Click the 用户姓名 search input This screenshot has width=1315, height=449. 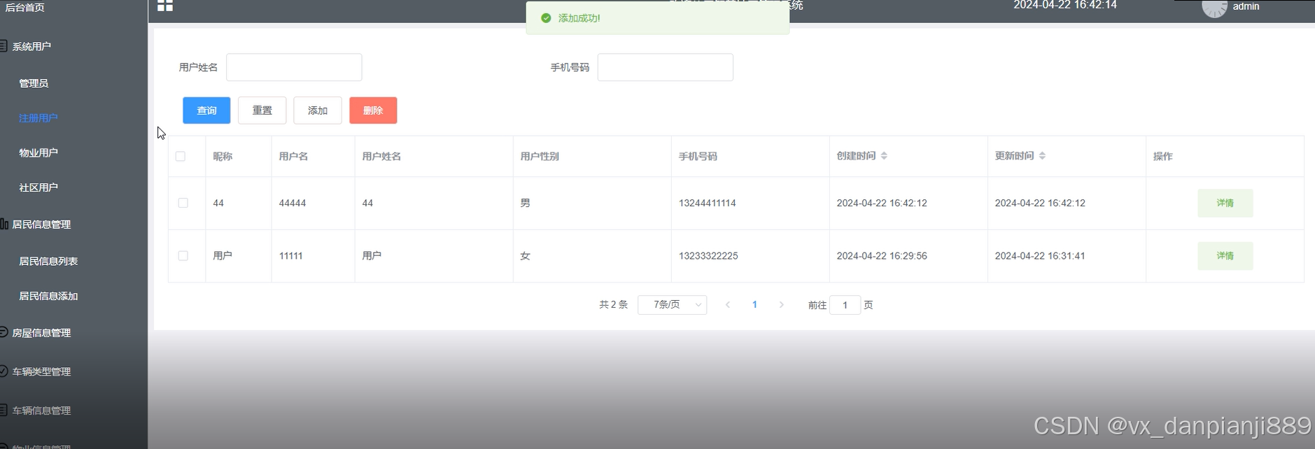click(x=294, y=67)
